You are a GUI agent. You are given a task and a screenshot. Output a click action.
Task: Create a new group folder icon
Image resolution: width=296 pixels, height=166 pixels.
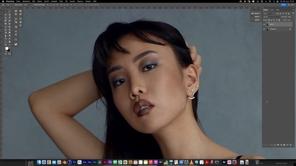[x=284, y=145]
